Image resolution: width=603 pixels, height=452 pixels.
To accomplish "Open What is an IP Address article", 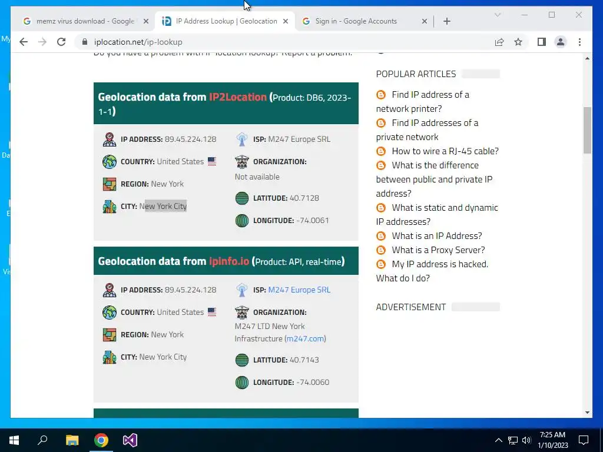I will pos(436,235).
